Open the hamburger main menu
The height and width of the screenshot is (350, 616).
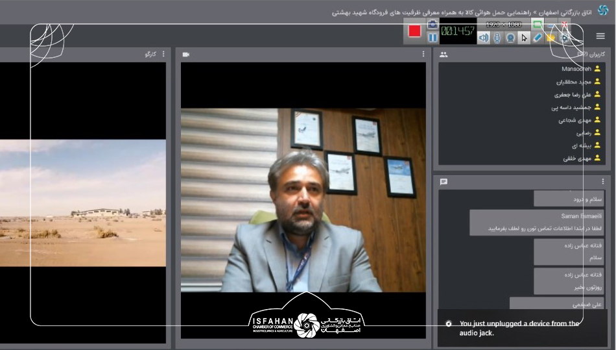pyautogui.click(x=600, y=36)
